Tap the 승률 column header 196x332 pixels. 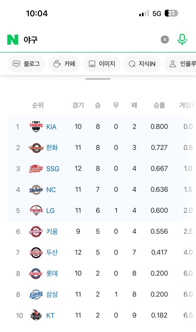pyautogui.click(x=159, y=105)
